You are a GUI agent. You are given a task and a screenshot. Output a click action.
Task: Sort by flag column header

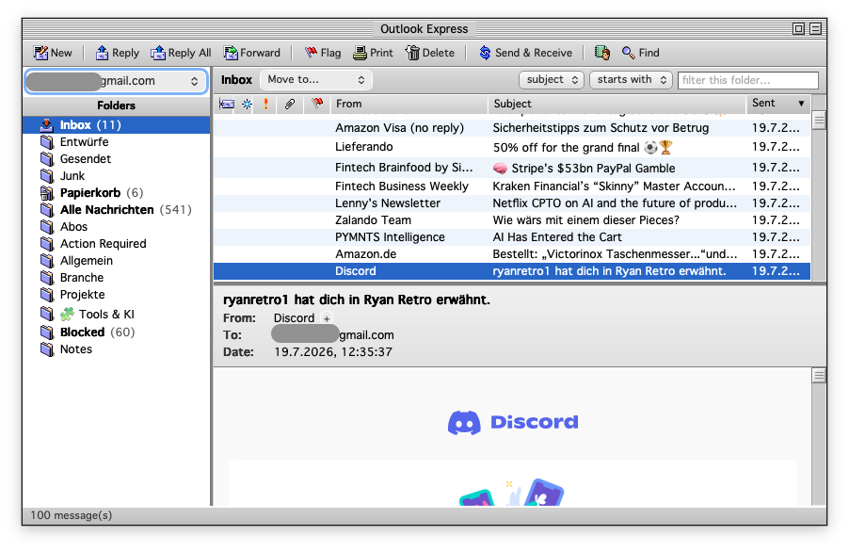coord(317,104)
